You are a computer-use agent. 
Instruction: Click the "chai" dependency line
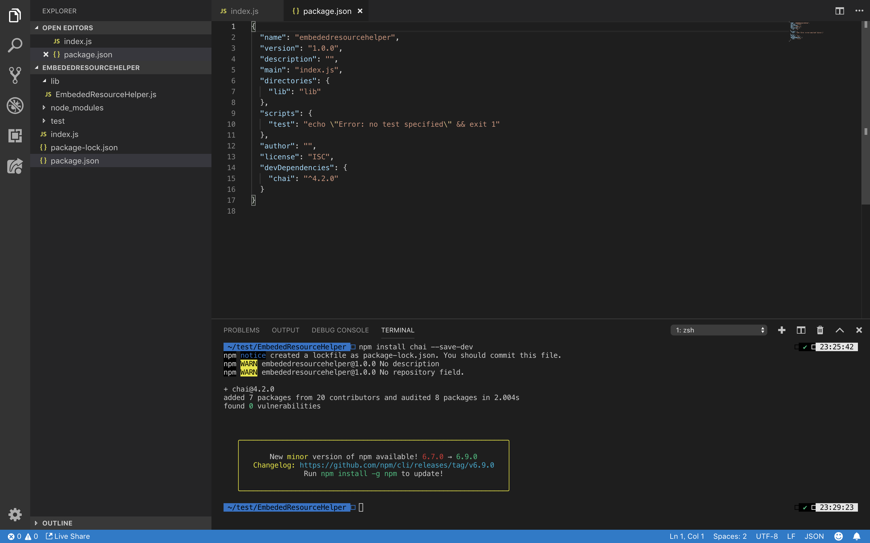(303, 179)
